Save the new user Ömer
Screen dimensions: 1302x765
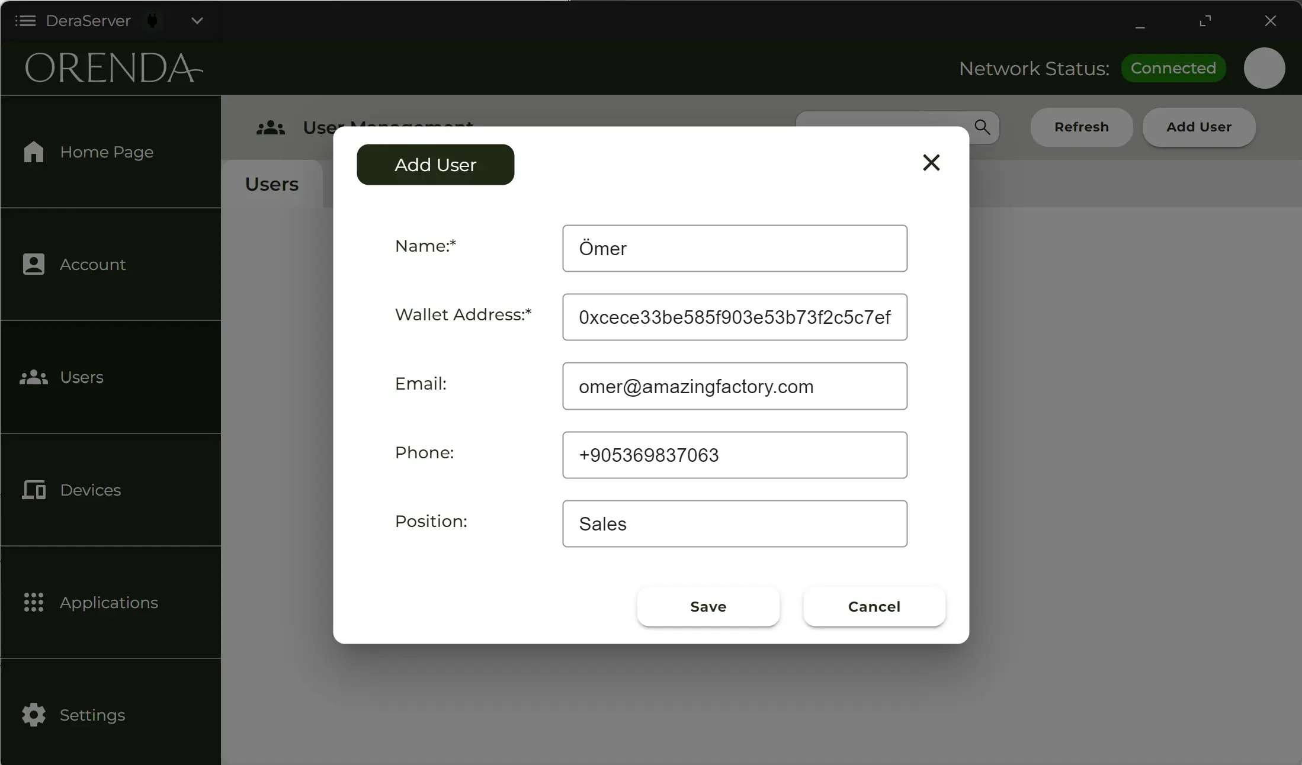point(708,607)
